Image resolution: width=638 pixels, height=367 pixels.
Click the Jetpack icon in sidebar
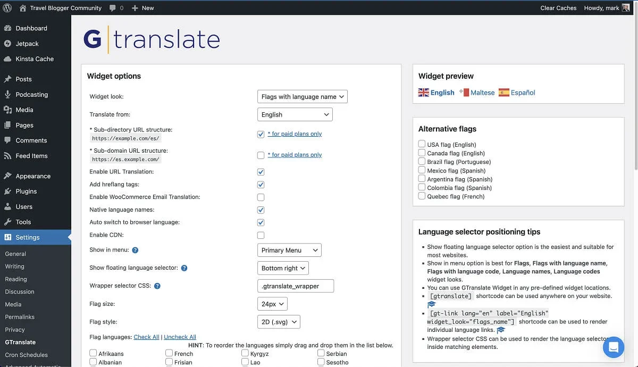[7, 44]
